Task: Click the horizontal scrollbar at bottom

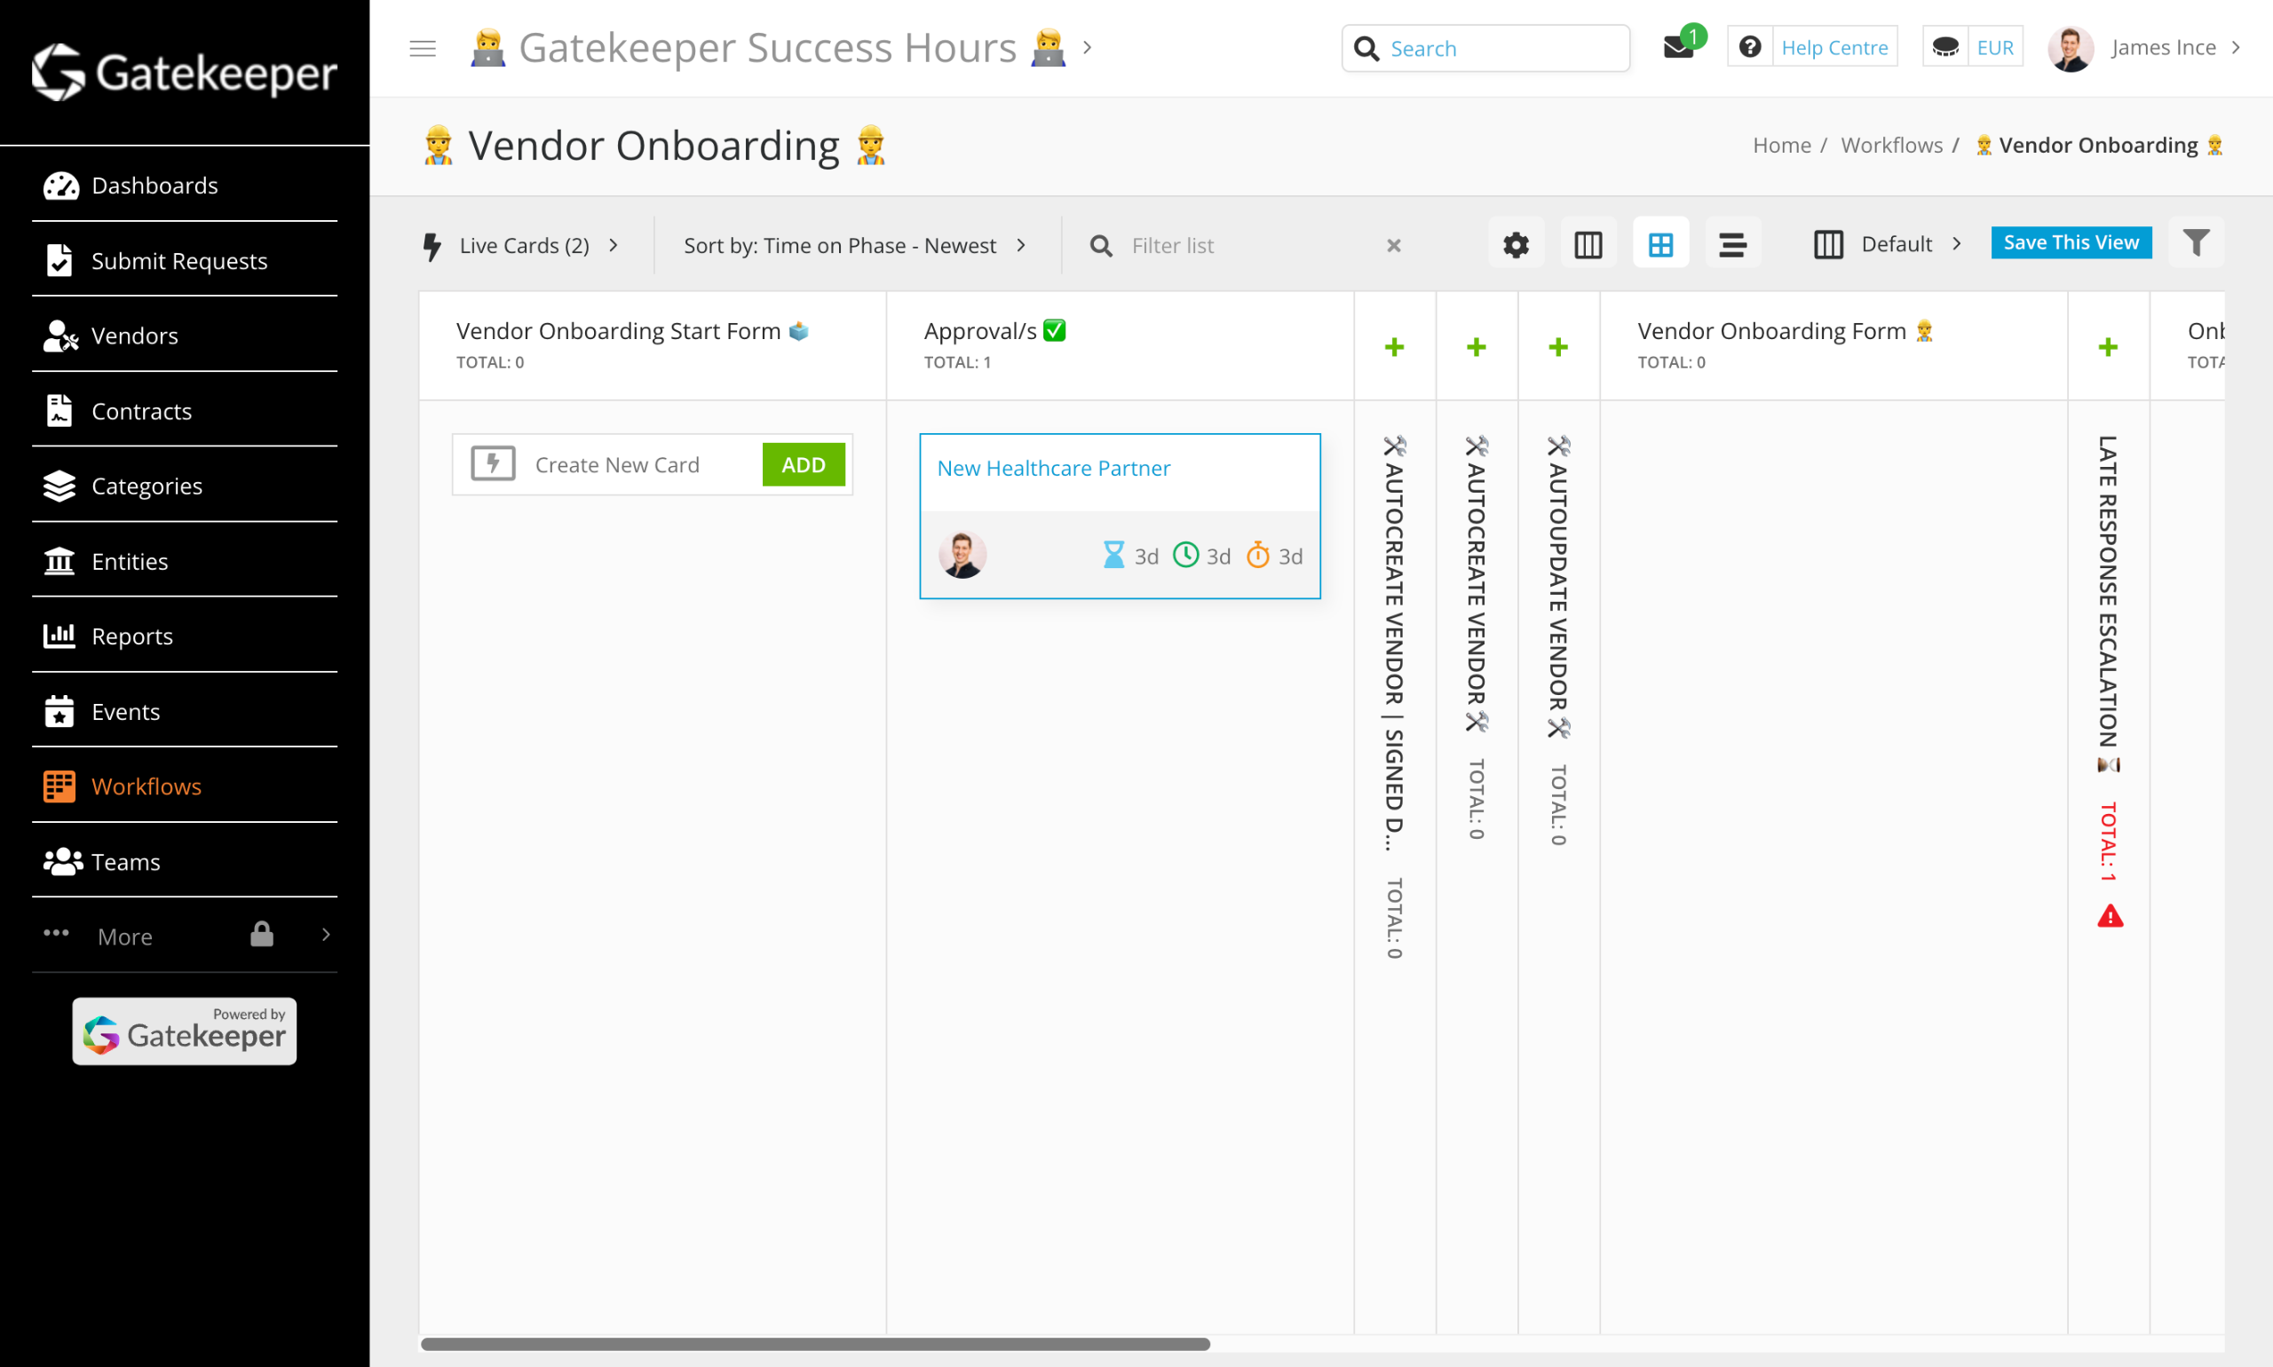Action: [814, 1344]
